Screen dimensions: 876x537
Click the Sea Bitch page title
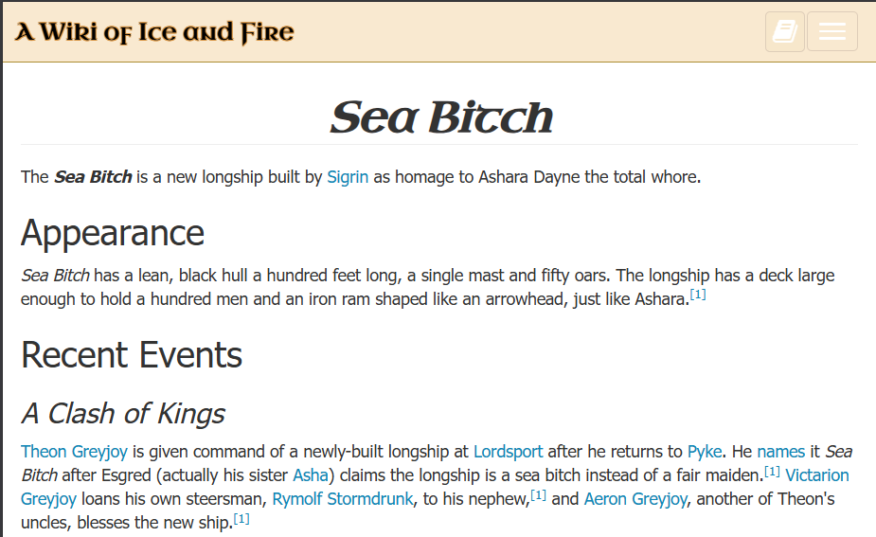click(440, 117)
